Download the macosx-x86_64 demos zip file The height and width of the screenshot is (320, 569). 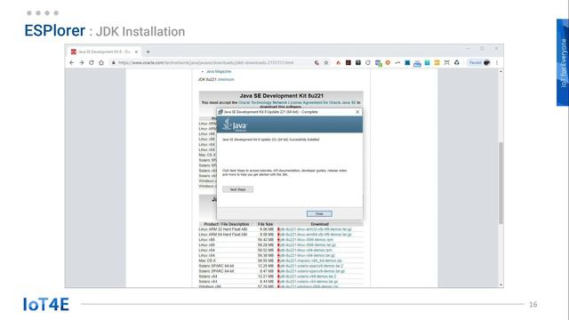tap(310, 260)
